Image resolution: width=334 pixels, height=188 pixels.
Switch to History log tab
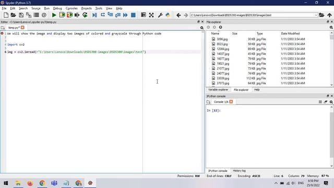239,171
